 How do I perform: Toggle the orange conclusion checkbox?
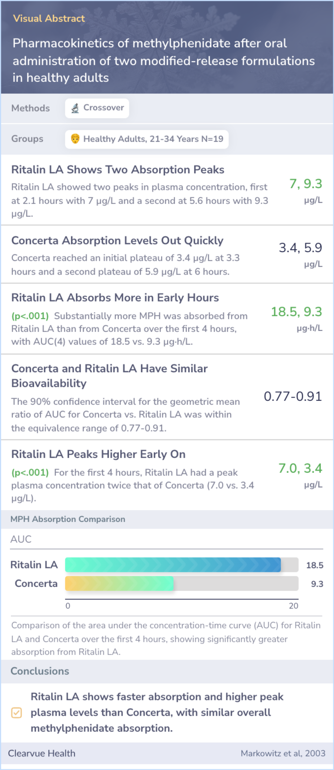click(x=16, y=713)
